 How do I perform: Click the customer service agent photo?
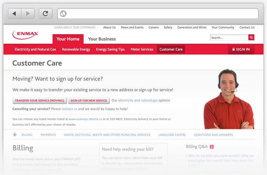click(229, 99)
